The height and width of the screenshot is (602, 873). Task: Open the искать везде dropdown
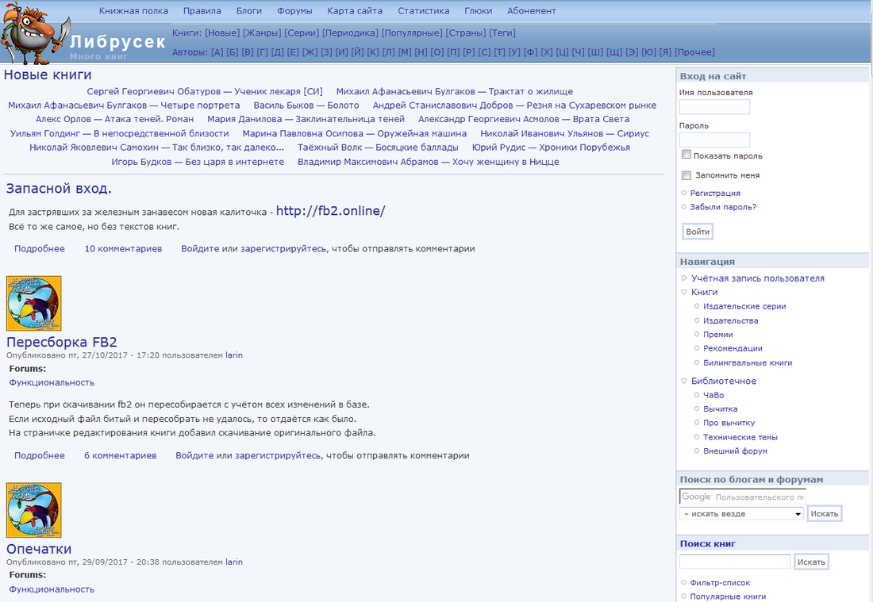point(741,514)
